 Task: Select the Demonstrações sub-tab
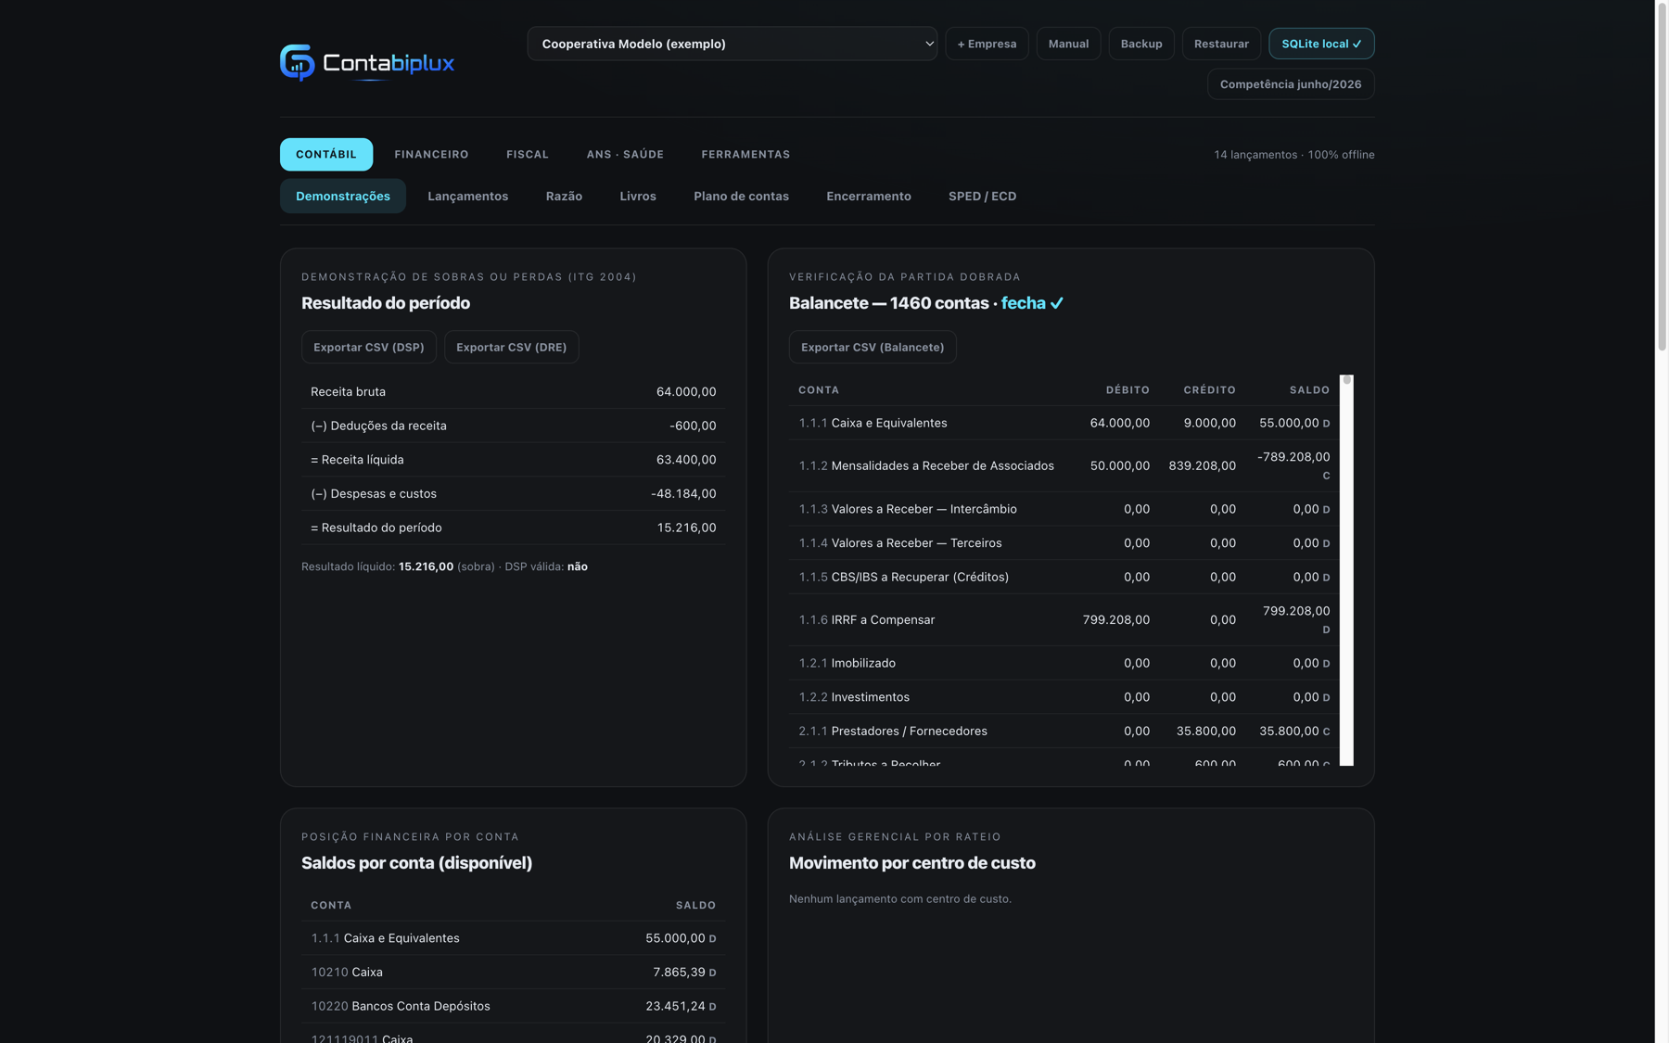coord(343,196)
